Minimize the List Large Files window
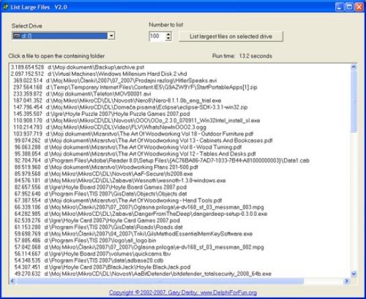The width and height of the screenshot is (366, 299). point(339,7)
